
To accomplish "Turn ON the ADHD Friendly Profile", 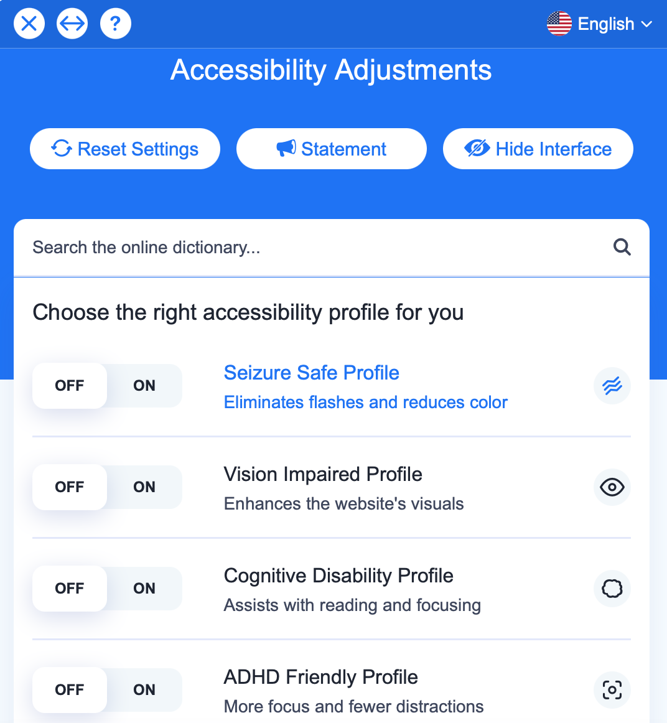I will pyautogui.click(x=144, y=690).
